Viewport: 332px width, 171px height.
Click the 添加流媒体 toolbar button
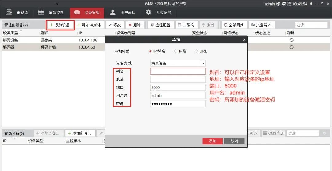90,25
